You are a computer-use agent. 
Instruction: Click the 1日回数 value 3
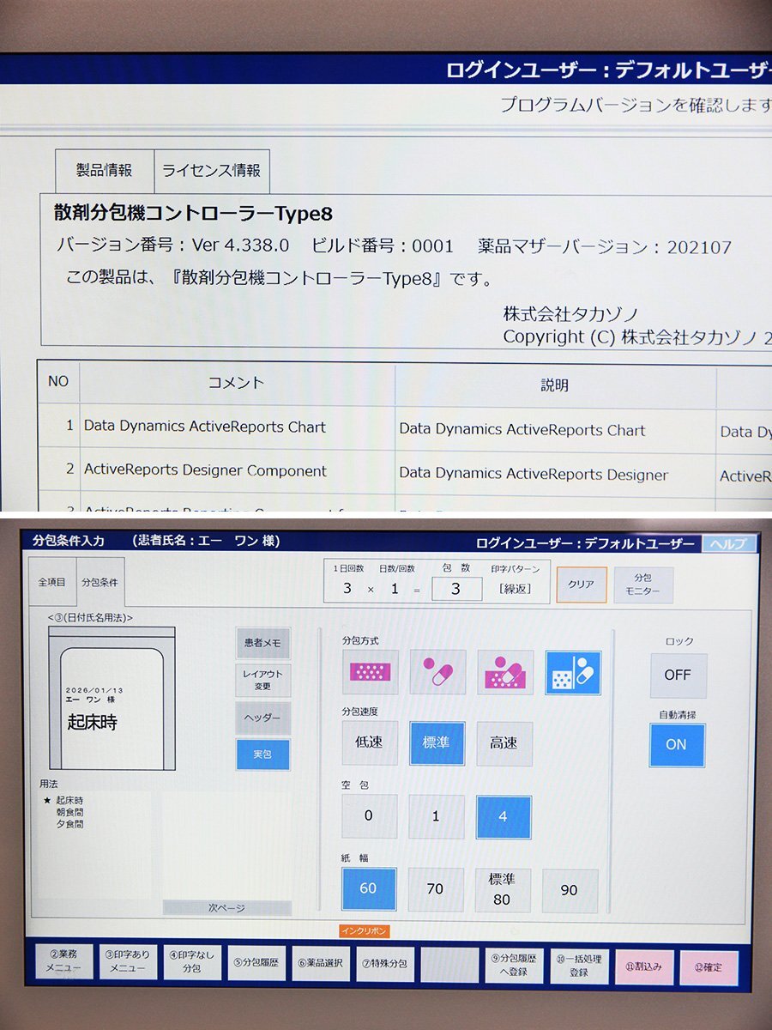click(x=347, y=589)
